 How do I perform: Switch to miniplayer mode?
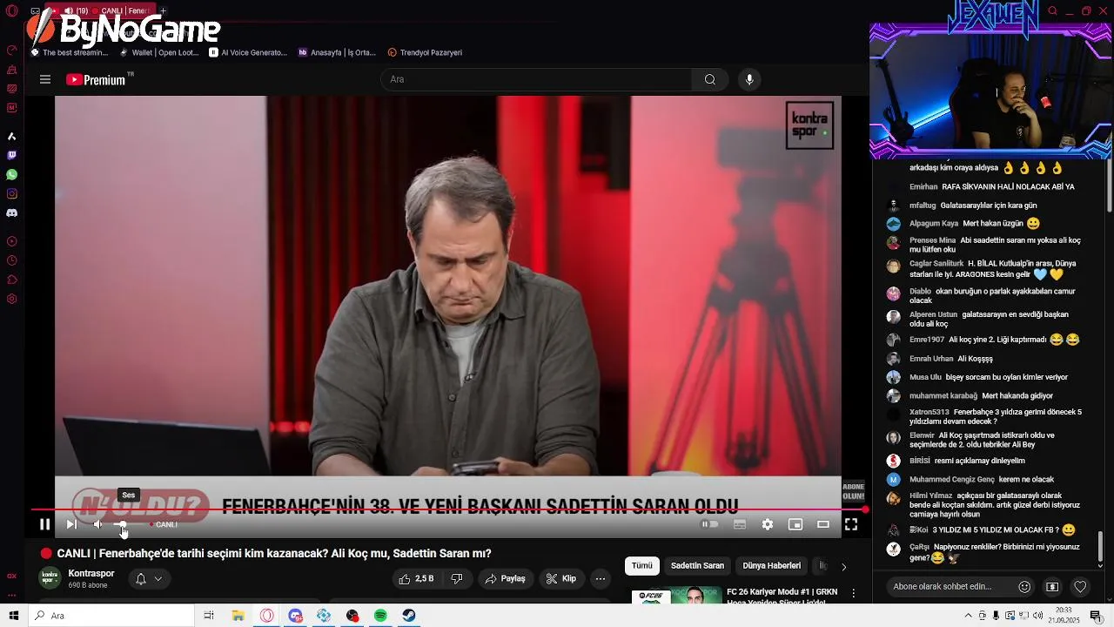coord(795,524)
